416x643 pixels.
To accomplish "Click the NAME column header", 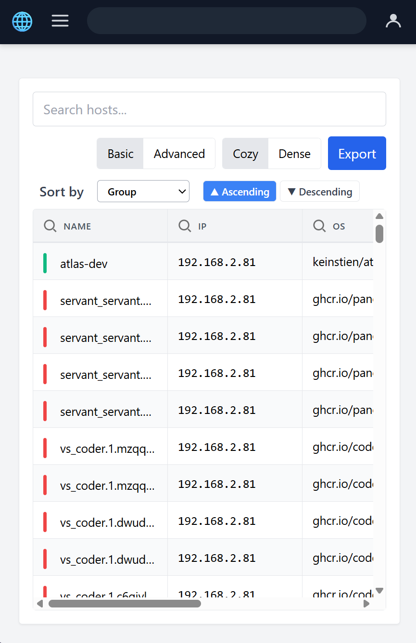I will pyautogui.click(x=101, y=226).
